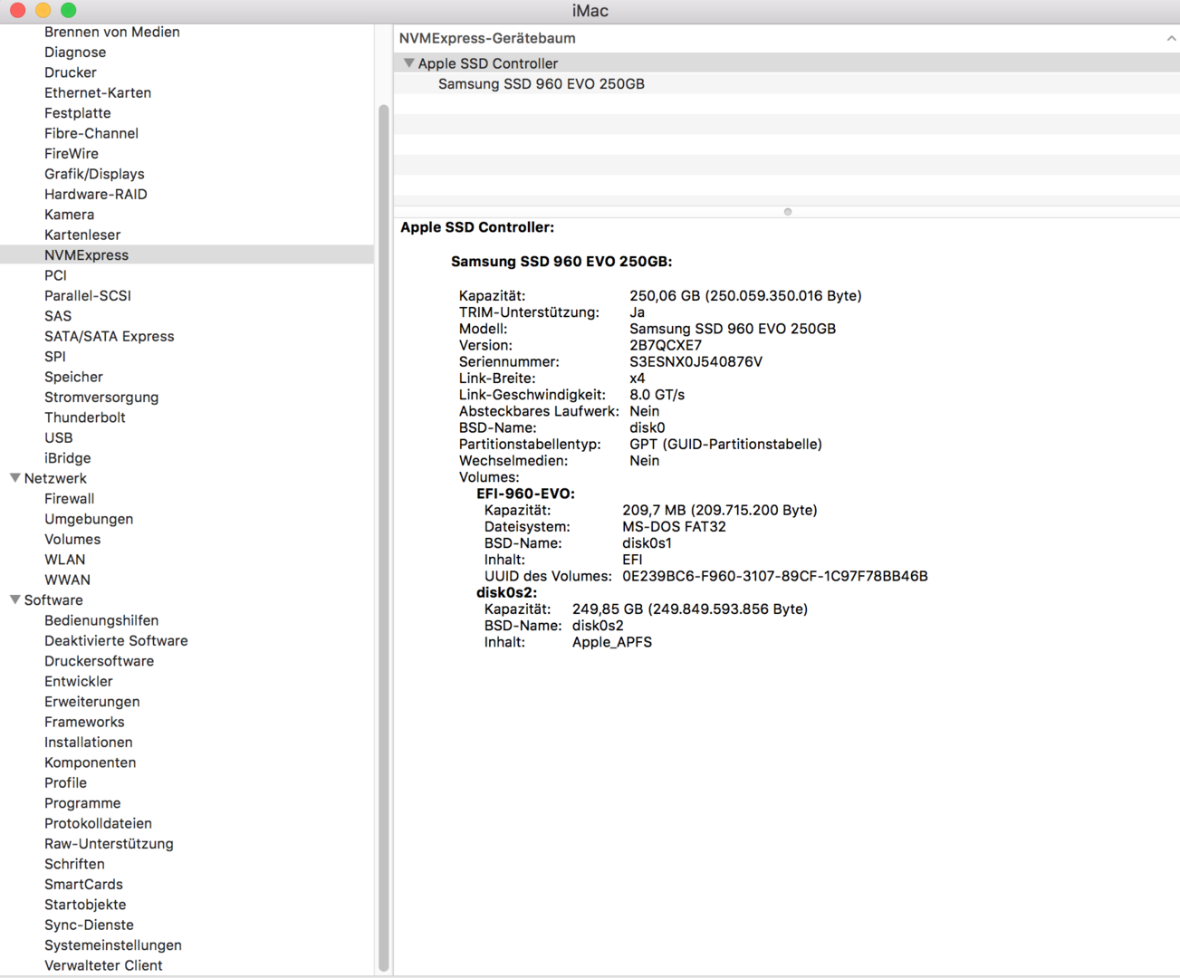This screenshot has width=1180, height=978.
Task: Select the Apple SSD Controller tree row
Action: 786,63
